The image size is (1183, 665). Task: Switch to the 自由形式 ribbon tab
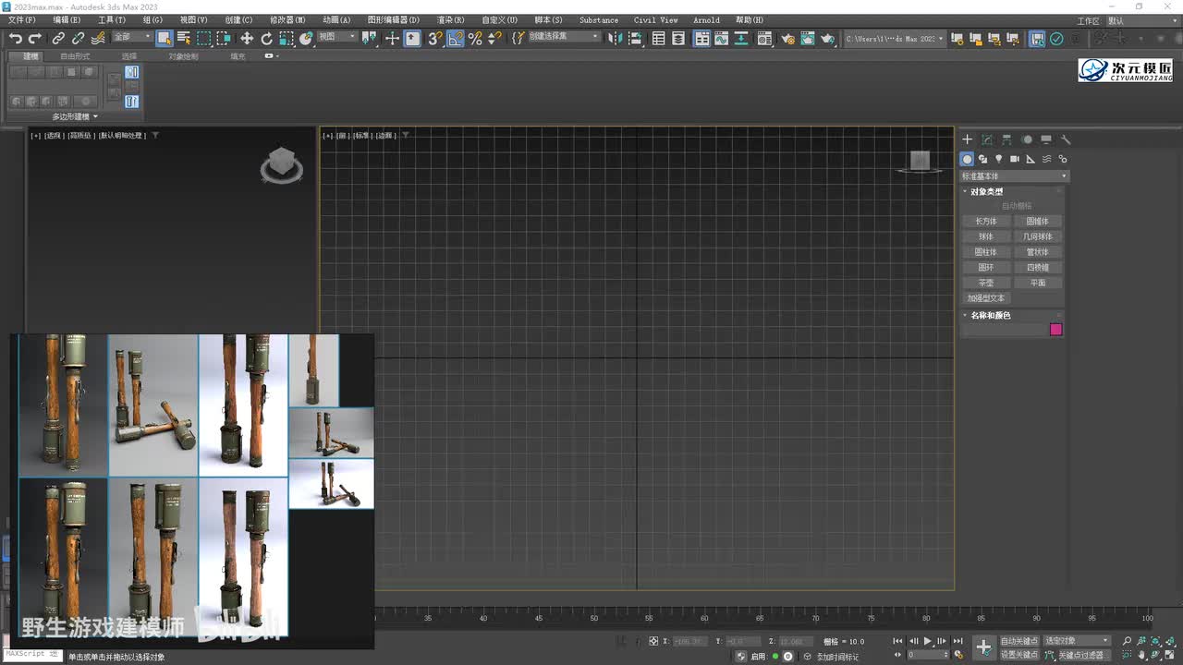pos(75,56)
